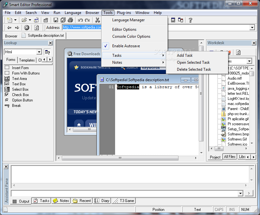260x215 pixels.
Task: Click the Print toolbar icon
Action: coord(70,20)
